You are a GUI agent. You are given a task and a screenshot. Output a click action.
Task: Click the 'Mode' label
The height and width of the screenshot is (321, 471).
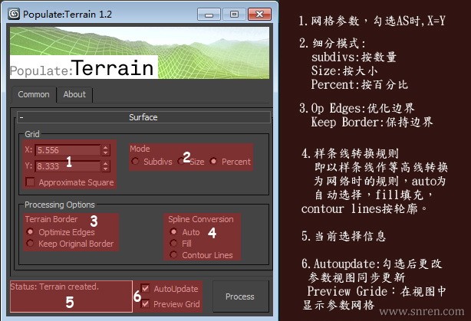point(140,149)
